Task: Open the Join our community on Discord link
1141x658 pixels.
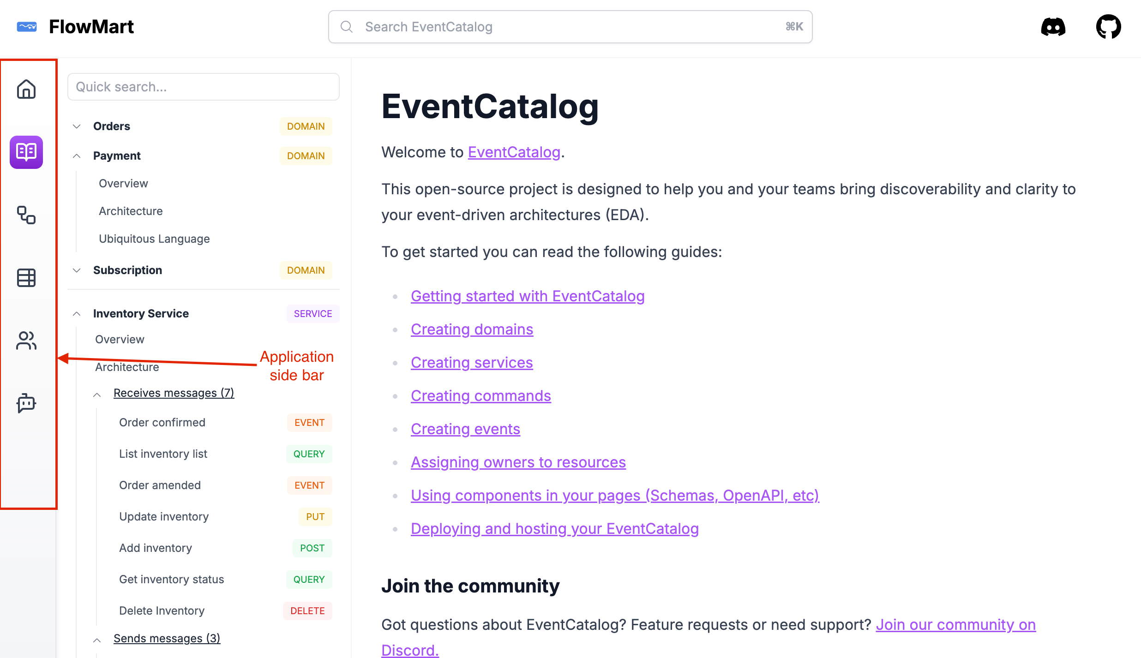Action: point(955,624)
